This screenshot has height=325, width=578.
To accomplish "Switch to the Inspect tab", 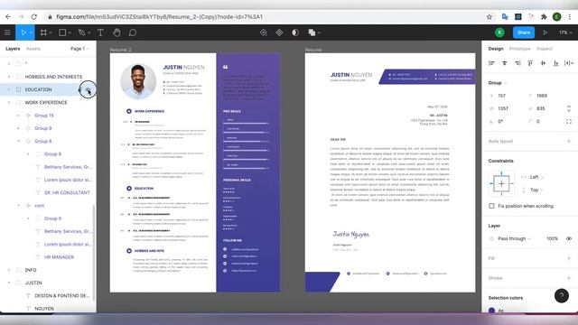I will click(544, 49).
